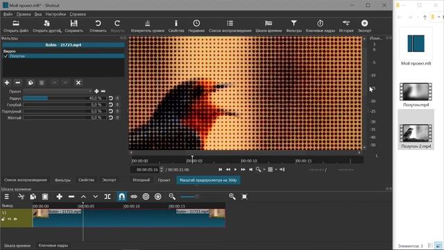The width and height of the screenshot is (444, 250).
Task: Open the Файл menu
Action: point(8,14)
